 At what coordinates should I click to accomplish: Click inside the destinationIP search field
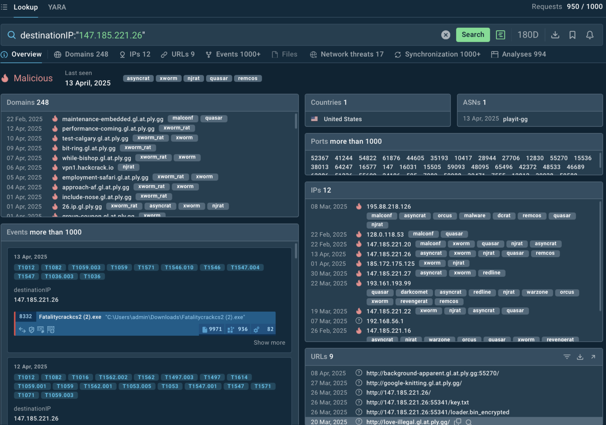(x=237, y=35)
